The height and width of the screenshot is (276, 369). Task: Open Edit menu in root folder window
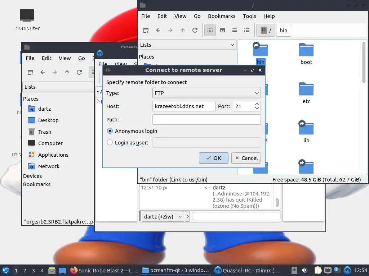pos(162,16)
